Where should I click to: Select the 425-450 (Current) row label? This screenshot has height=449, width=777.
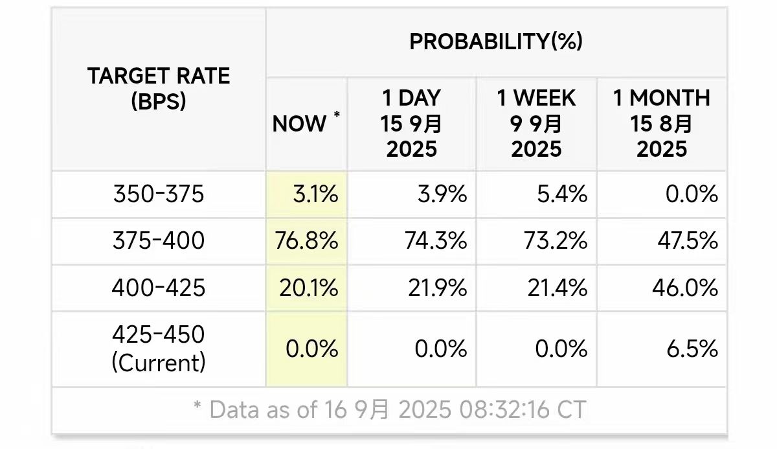(x=159, y=349)
